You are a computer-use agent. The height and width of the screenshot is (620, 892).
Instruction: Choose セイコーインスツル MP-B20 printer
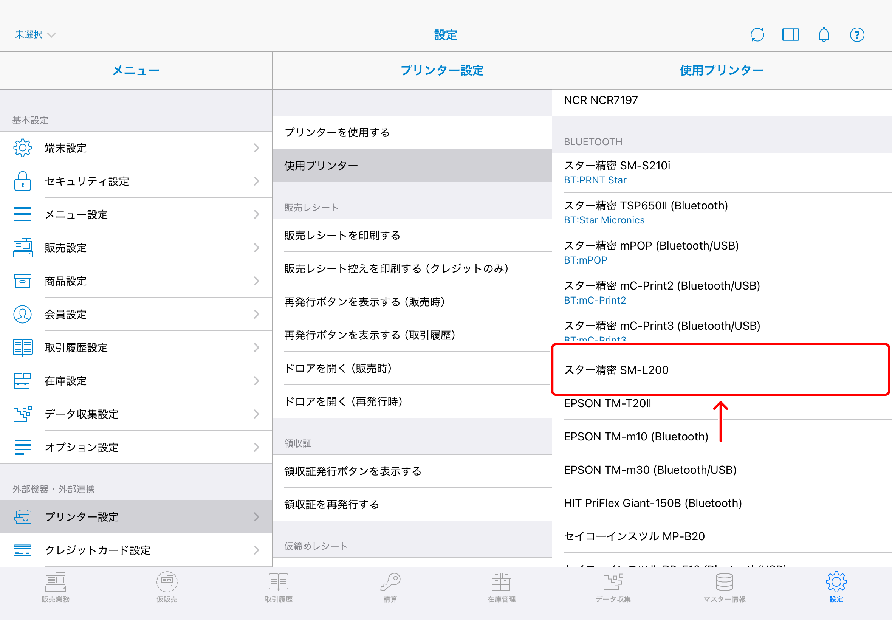click(x=722, y=536)
